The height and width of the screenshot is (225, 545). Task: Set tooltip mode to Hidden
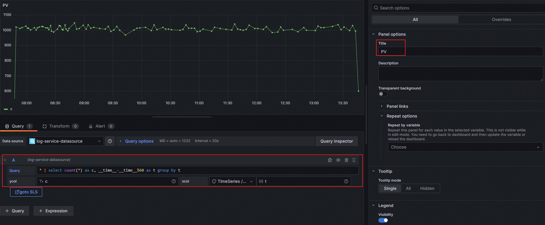point(427,188)
